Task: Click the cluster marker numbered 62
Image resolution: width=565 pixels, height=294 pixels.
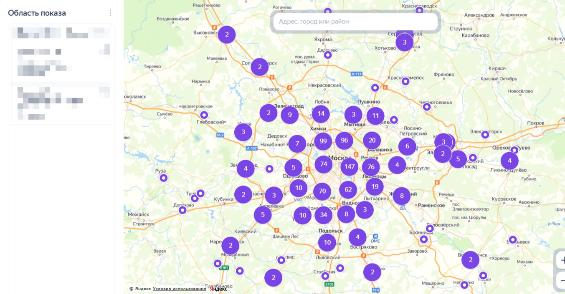Action: (348, 190)
